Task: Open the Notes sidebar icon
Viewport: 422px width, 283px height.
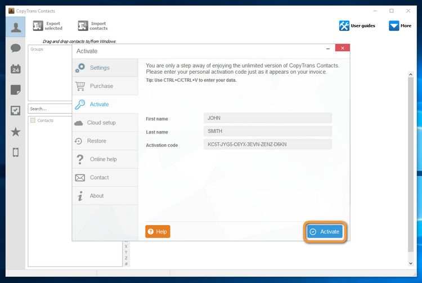Action: [x=16, y=90]
